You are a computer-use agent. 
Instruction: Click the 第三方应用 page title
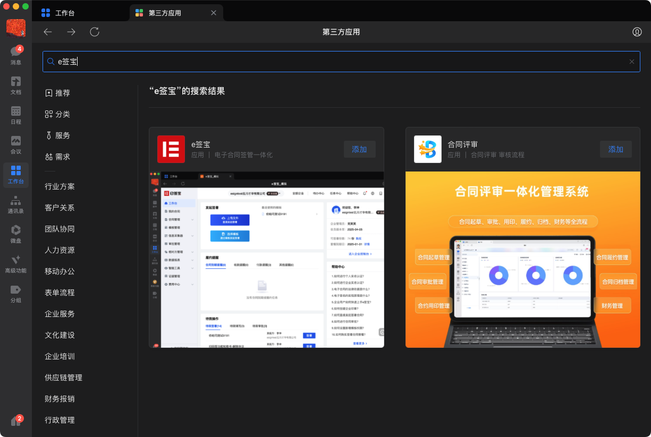coord(341,32)
